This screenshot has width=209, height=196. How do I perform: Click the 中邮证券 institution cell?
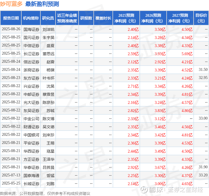pos(31,94)
